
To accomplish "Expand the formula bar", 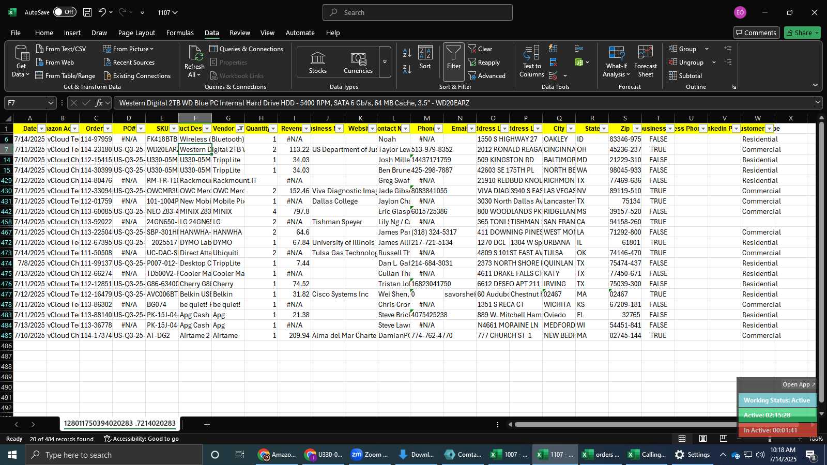I will (x=817, y=103).
